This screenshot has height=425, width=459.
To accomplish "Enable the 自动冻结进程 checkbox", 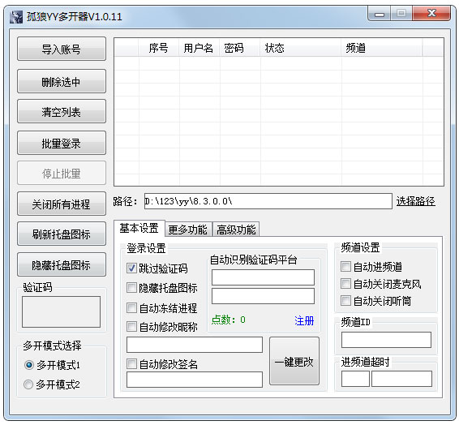I will click(131, 307).
